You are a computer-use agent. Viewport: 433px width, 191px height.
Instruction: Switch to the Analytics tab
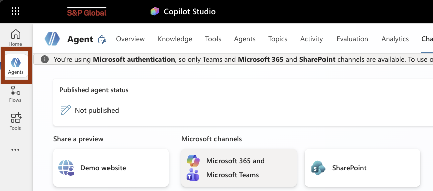coord(395,39)
